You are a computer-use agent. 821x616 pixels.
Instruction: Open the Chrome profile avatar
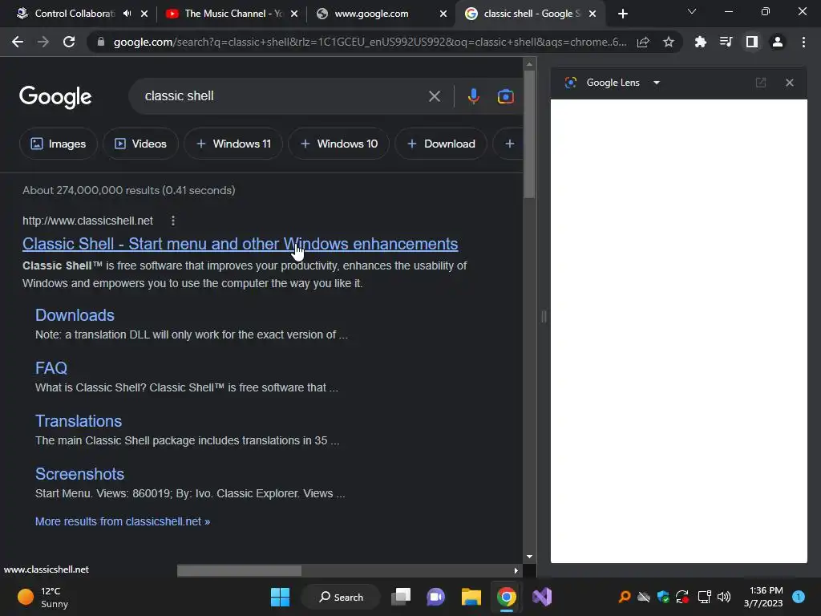(778, 42)
